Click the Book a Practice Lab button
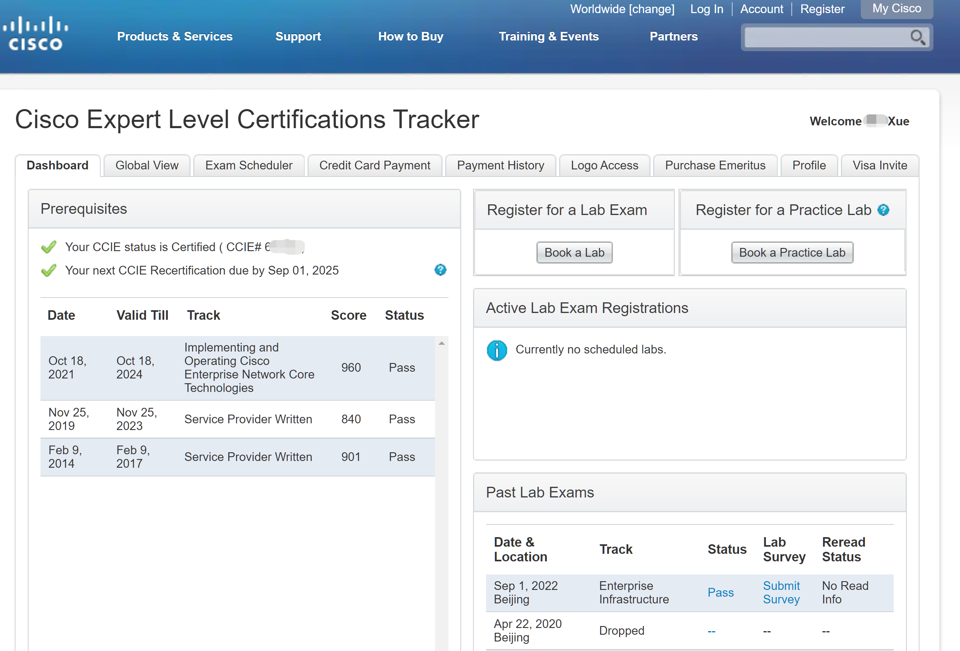The height and width of the screenshot is (651, 960). pyautogui.click(x=792, y=252)
